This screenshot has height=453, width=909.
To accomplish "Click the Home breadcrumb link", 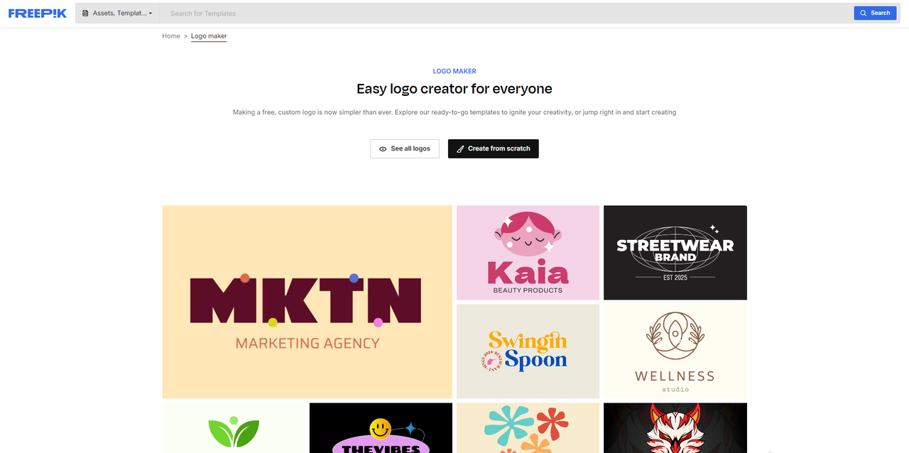I will coord(170,36).
